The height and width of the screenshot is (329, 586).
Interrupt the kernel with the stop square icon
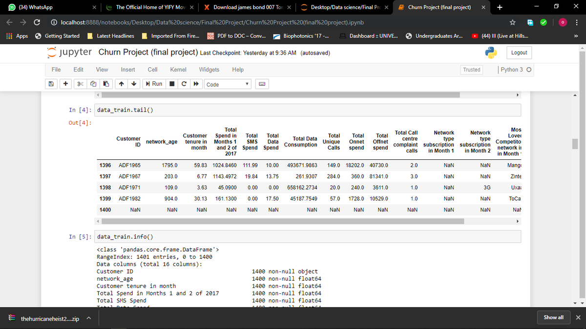click(172, 84)
